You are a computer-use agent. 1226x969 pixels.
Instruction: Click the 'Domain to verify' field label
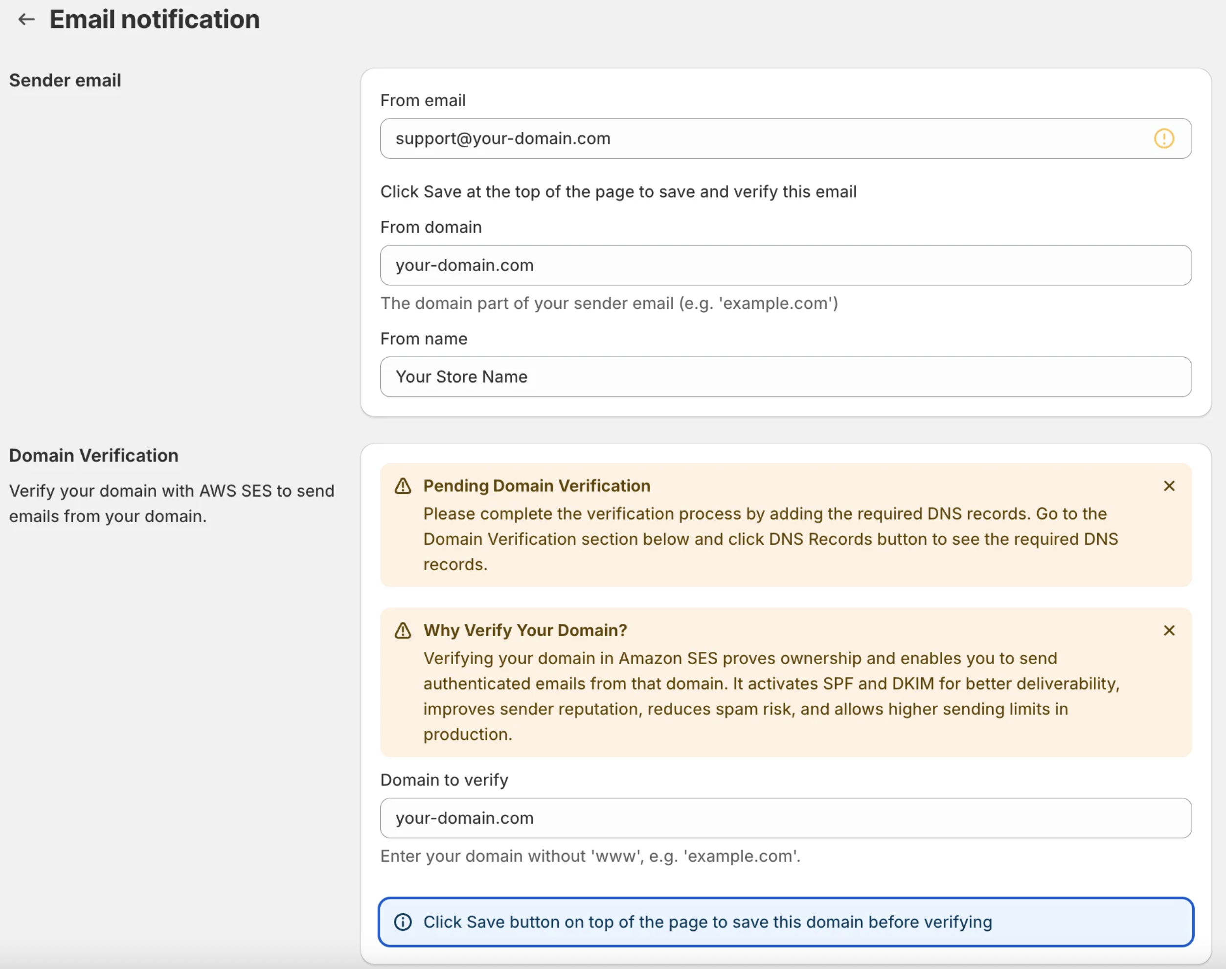tap(444, 780)
